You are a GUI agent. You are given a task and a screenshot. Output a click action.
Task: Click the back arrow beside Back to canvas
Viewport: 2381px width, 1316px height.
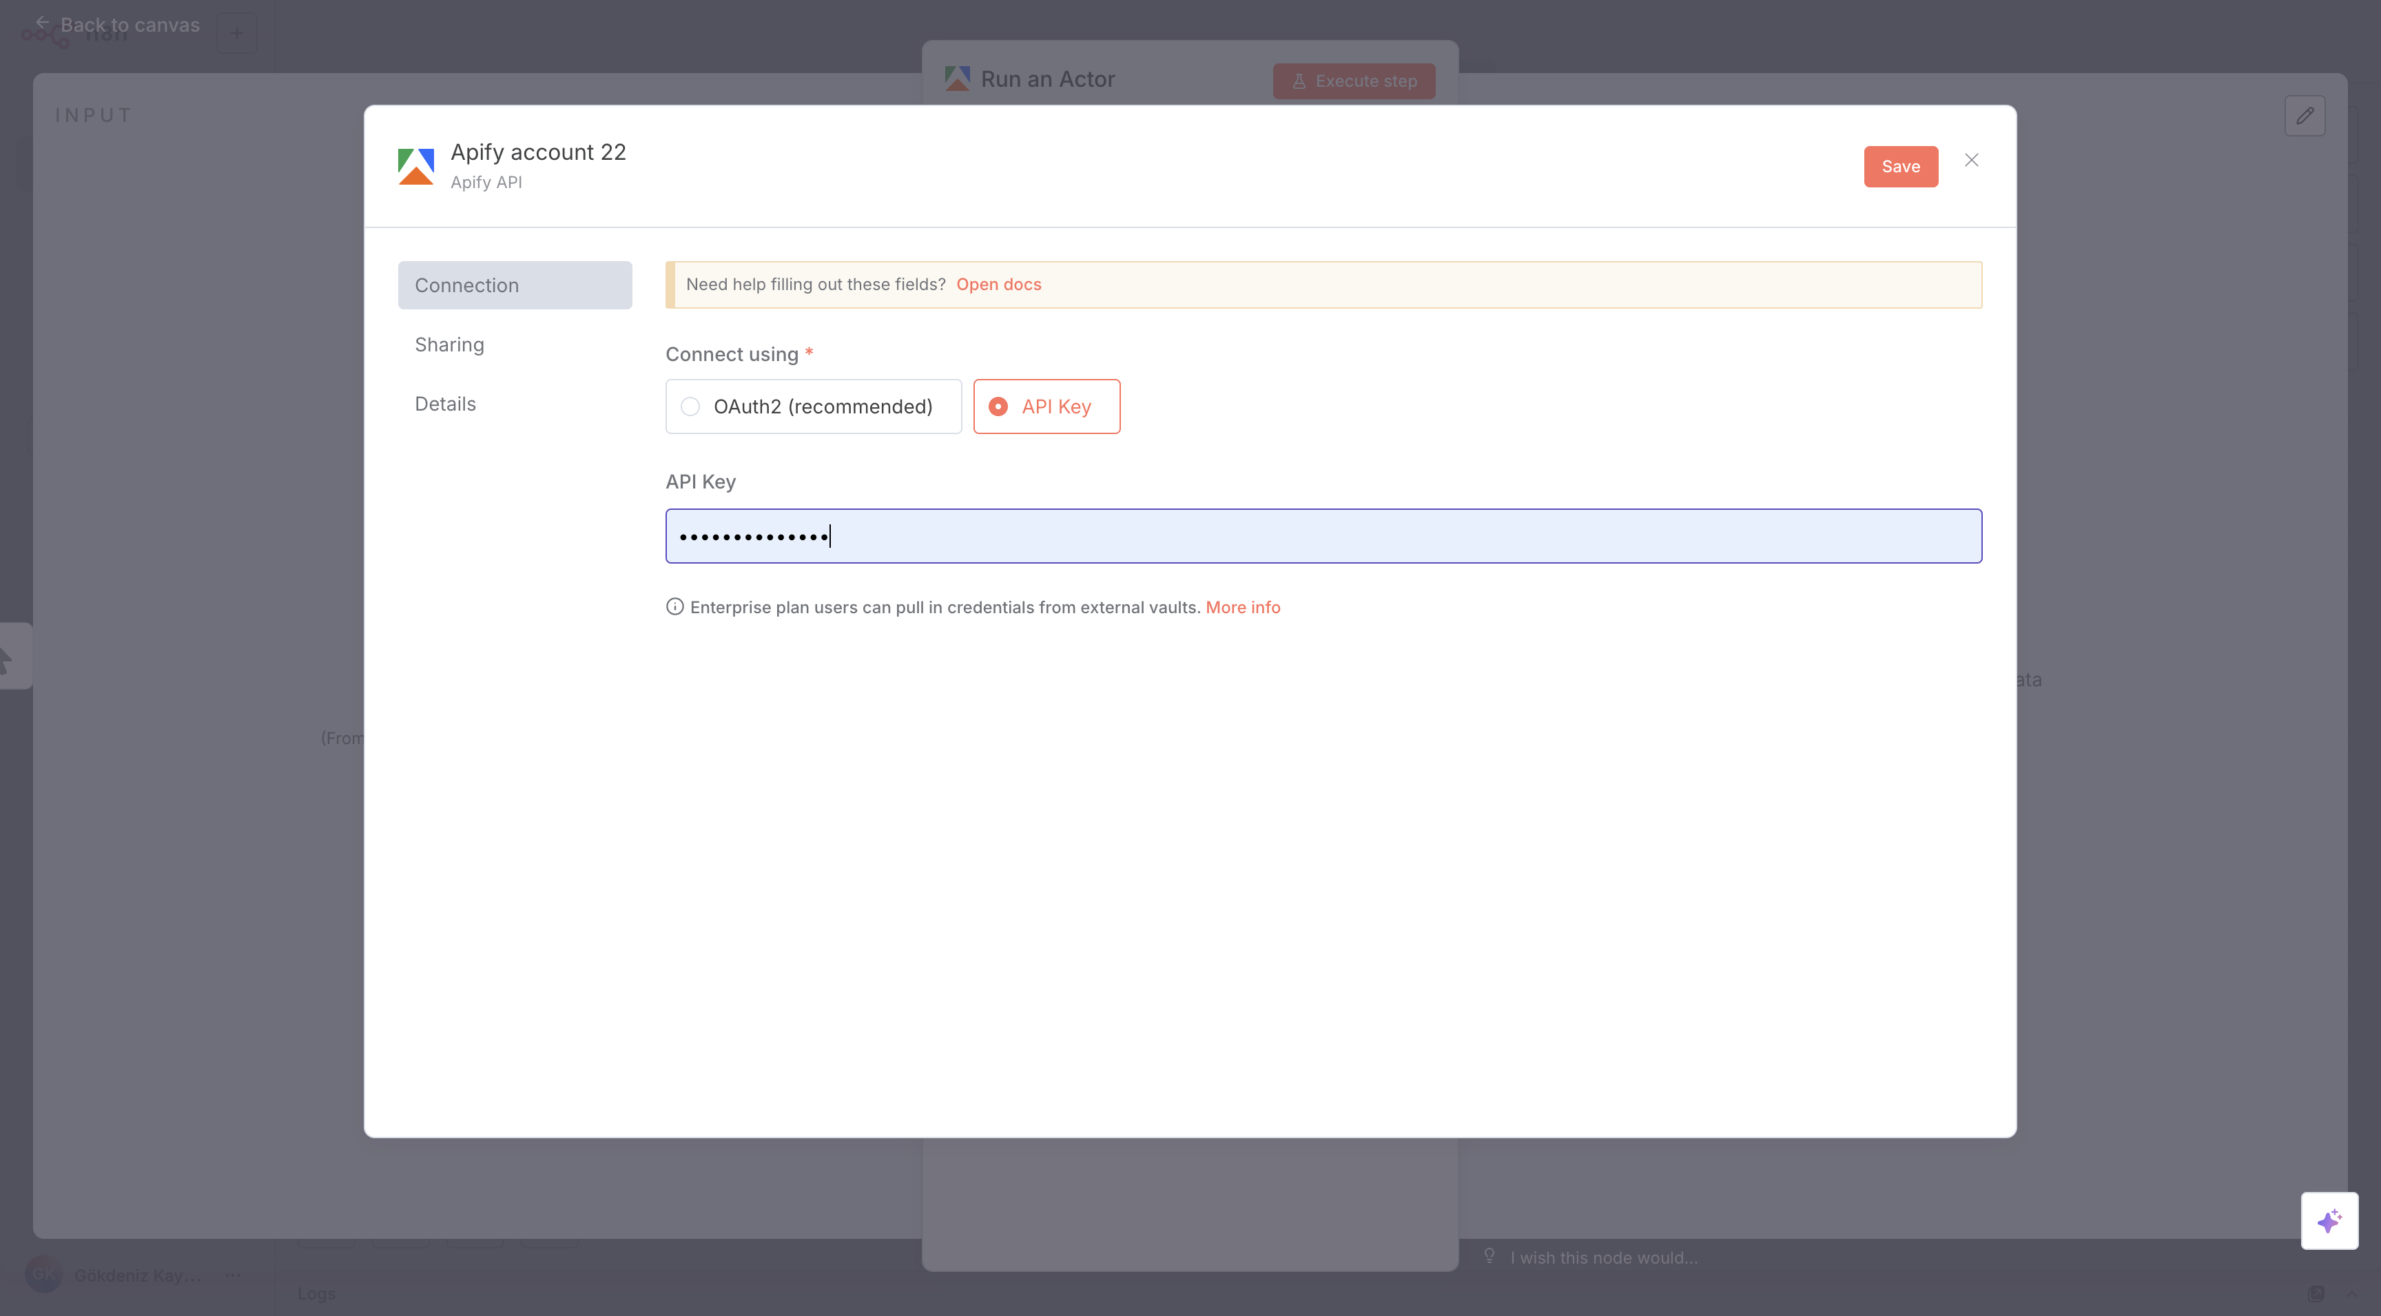(41, 23)
